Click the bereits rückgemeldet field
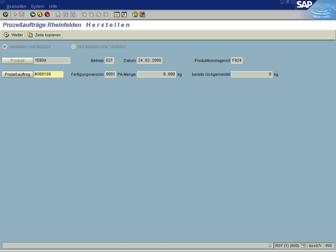The image size is (336, 252). coord(252,74)
